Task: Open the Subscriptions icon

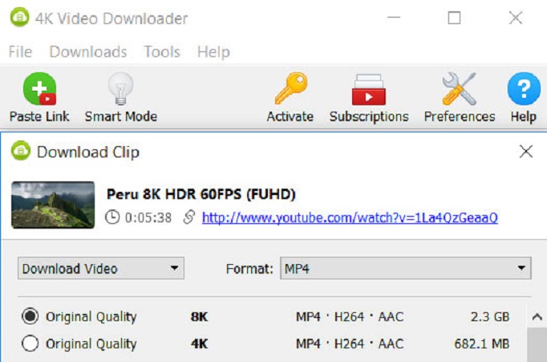Action: click(369, 90)
